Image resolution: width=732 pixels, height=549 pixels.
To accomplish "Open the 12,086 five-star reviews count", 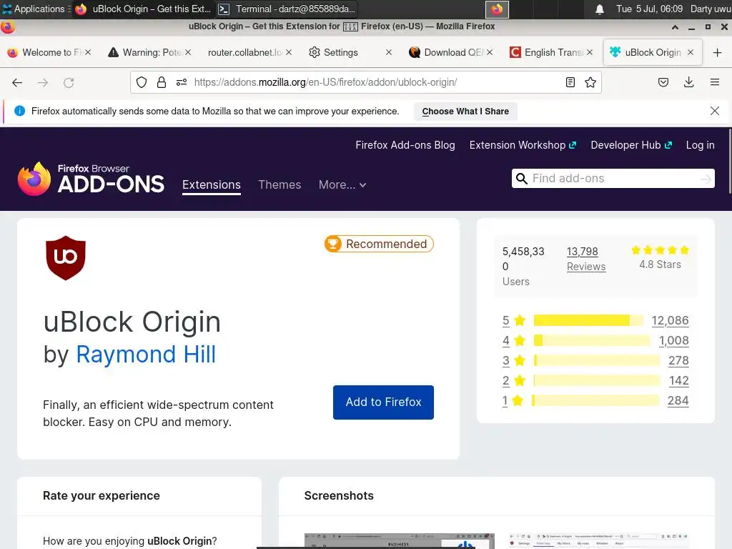I will (x=670, y=320).
